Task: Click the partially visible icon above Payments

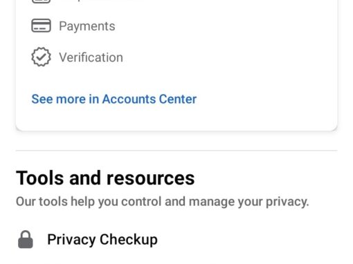Action: 41,1
